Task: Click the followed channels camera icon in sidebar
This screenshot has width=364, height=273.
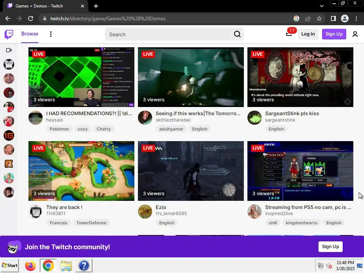Action: coord(9,50)
